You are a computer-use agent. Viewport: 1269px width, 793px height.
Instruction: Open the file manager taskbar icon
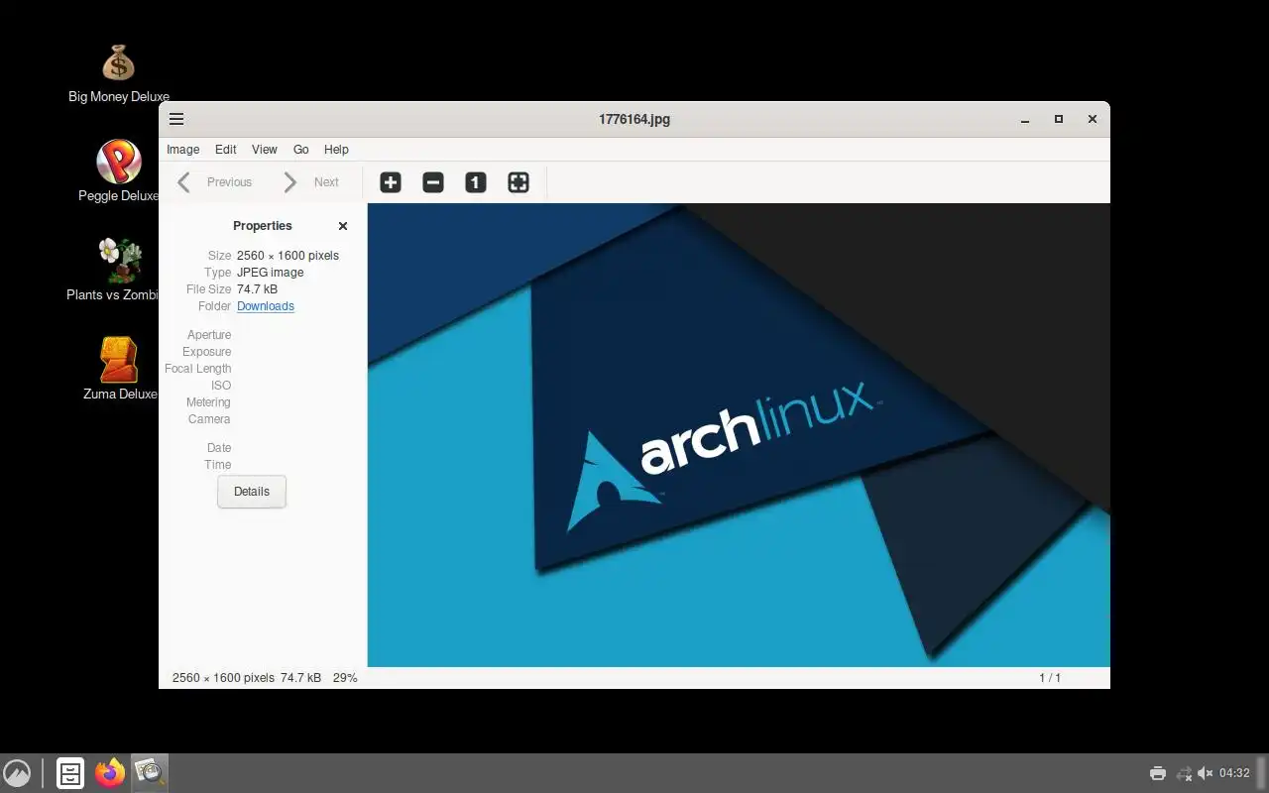[70, 773]
